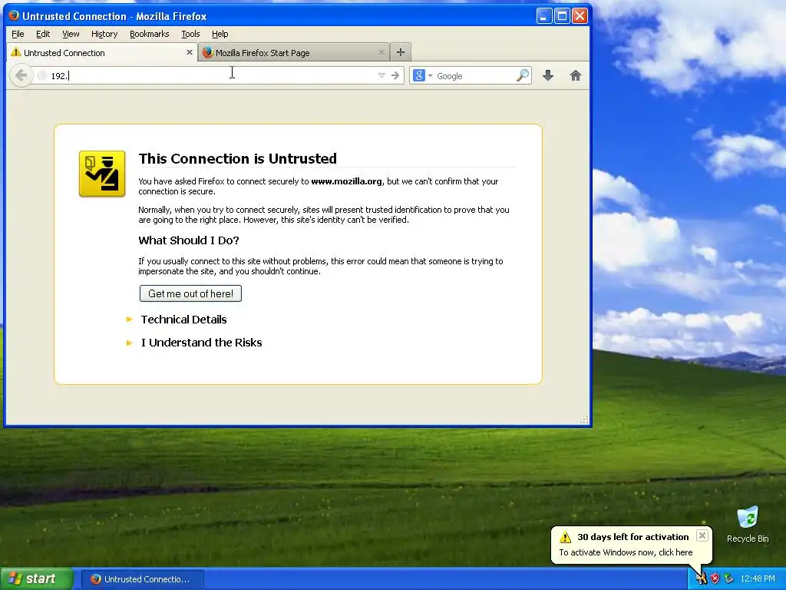The width and height of the screenshot is (786, 590).
Task: Go to the Home page icon
Action: [576, 76]
